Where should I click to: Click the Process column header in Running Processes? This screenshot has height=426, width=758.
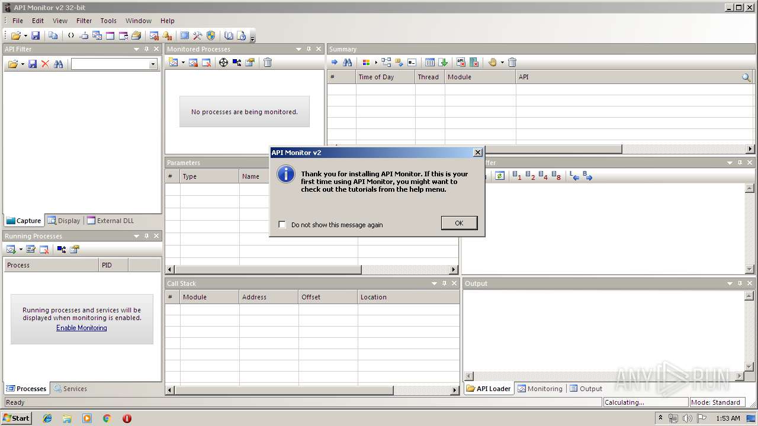(52, 265)
